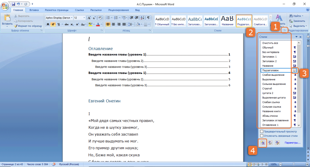The width and height of the screenshot is (310, 167).
Task: Open the font name combo box
Action: (59, 18)
